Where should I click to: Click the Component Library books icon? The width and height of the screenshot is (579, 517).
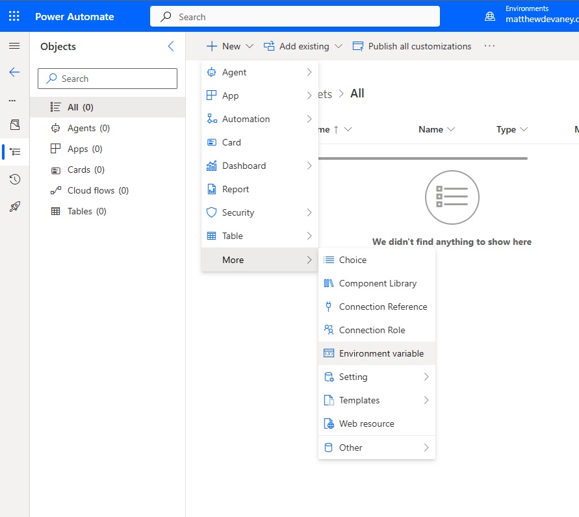329,283
